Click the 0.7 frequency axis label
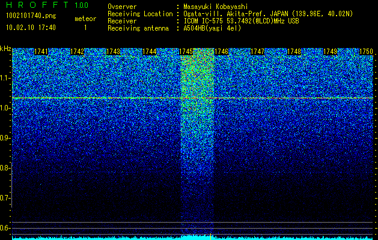The image size is (378, 240). tap(5, 198)
